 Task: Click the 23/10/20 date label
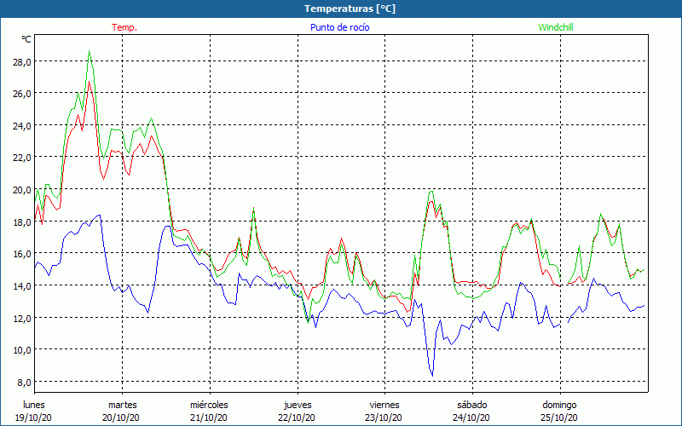pos(384,417)
